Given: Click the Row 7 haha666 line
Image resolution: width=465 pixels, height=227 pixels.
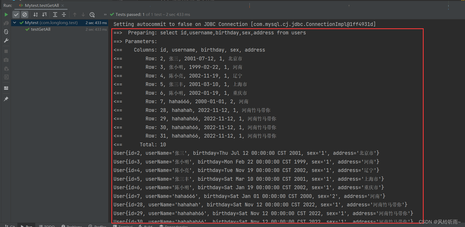Looking at the screenshot, I should [x=181, y=102].
